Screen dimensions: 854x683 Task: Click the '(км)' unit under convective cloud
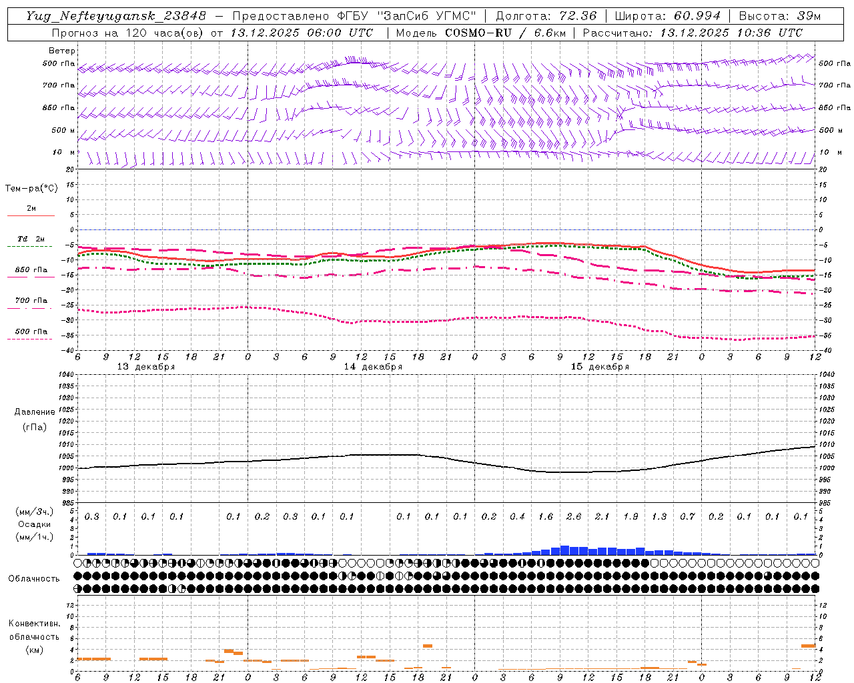(34, 650)
